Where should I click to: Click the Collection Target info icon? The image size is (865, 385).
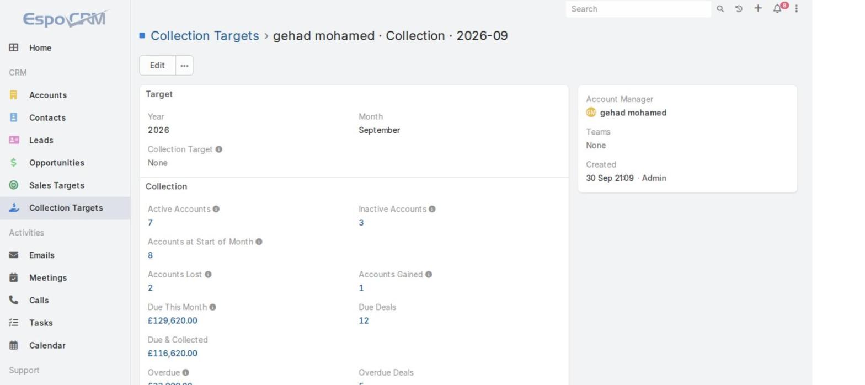pyautogui.click(x=219, y=149)
